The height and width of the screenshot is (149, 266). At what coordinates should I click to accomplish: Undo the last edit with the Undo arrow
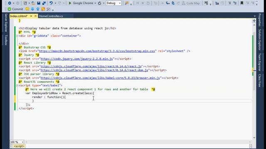[51, 3]
